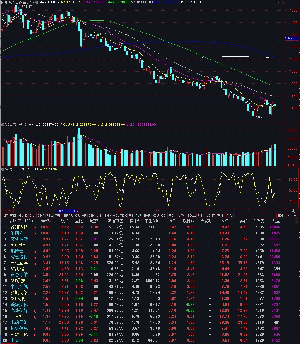Toggle the side panel layout icon
This screenshot has width=300, height=344.
(x=282, y=2)
